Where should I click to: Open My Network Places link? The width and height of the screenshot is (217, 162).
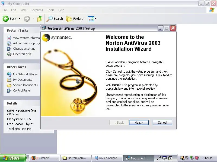tap(25, 74)
